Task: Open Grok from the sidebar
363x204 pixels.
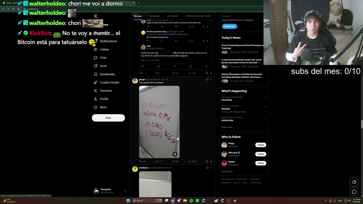Action: 100,66
